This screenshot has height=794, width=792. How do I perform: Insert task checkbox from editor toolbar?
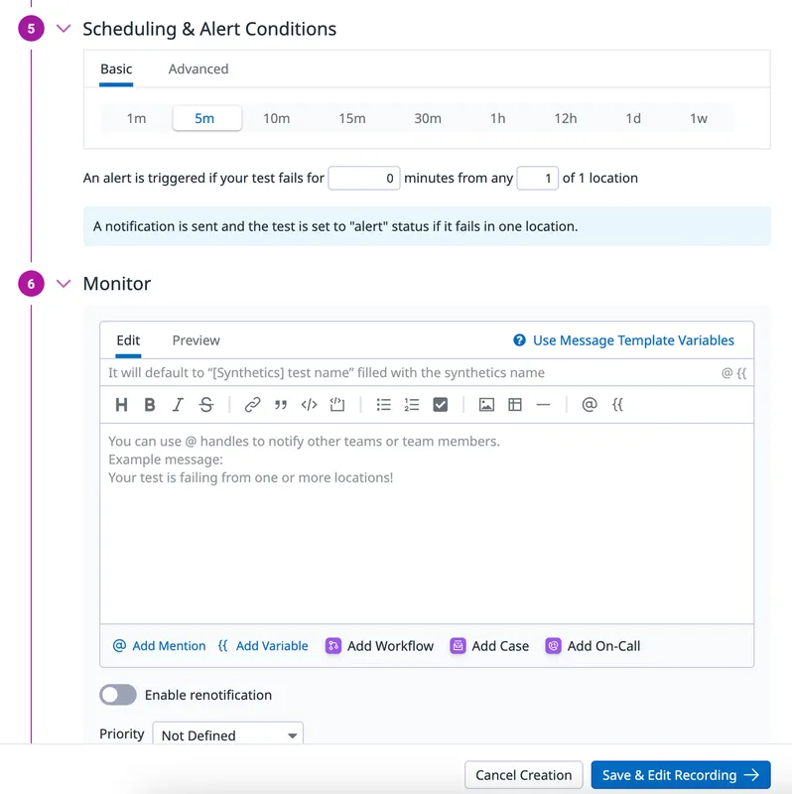[441, 405]
